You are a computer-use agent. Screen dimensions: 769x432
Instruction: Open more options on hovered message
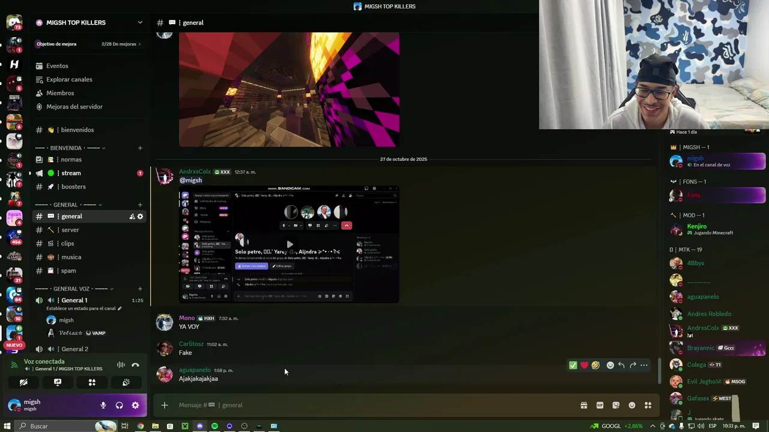644,365
